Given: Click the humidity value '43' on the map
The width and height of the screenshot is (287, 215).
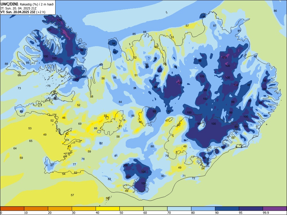Looking at the screenshot, I should (x=69, y=146).
